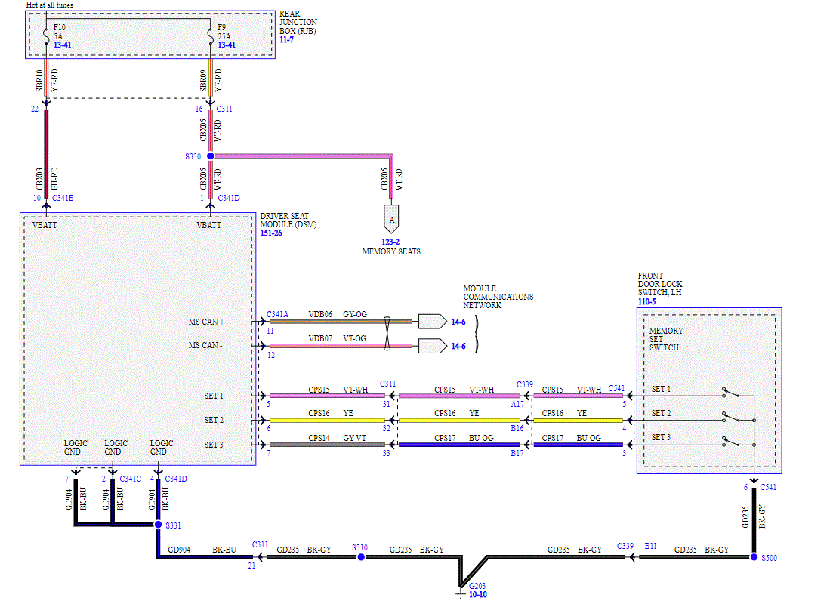Open the 14-6 link on the VDB06 line

458,322
